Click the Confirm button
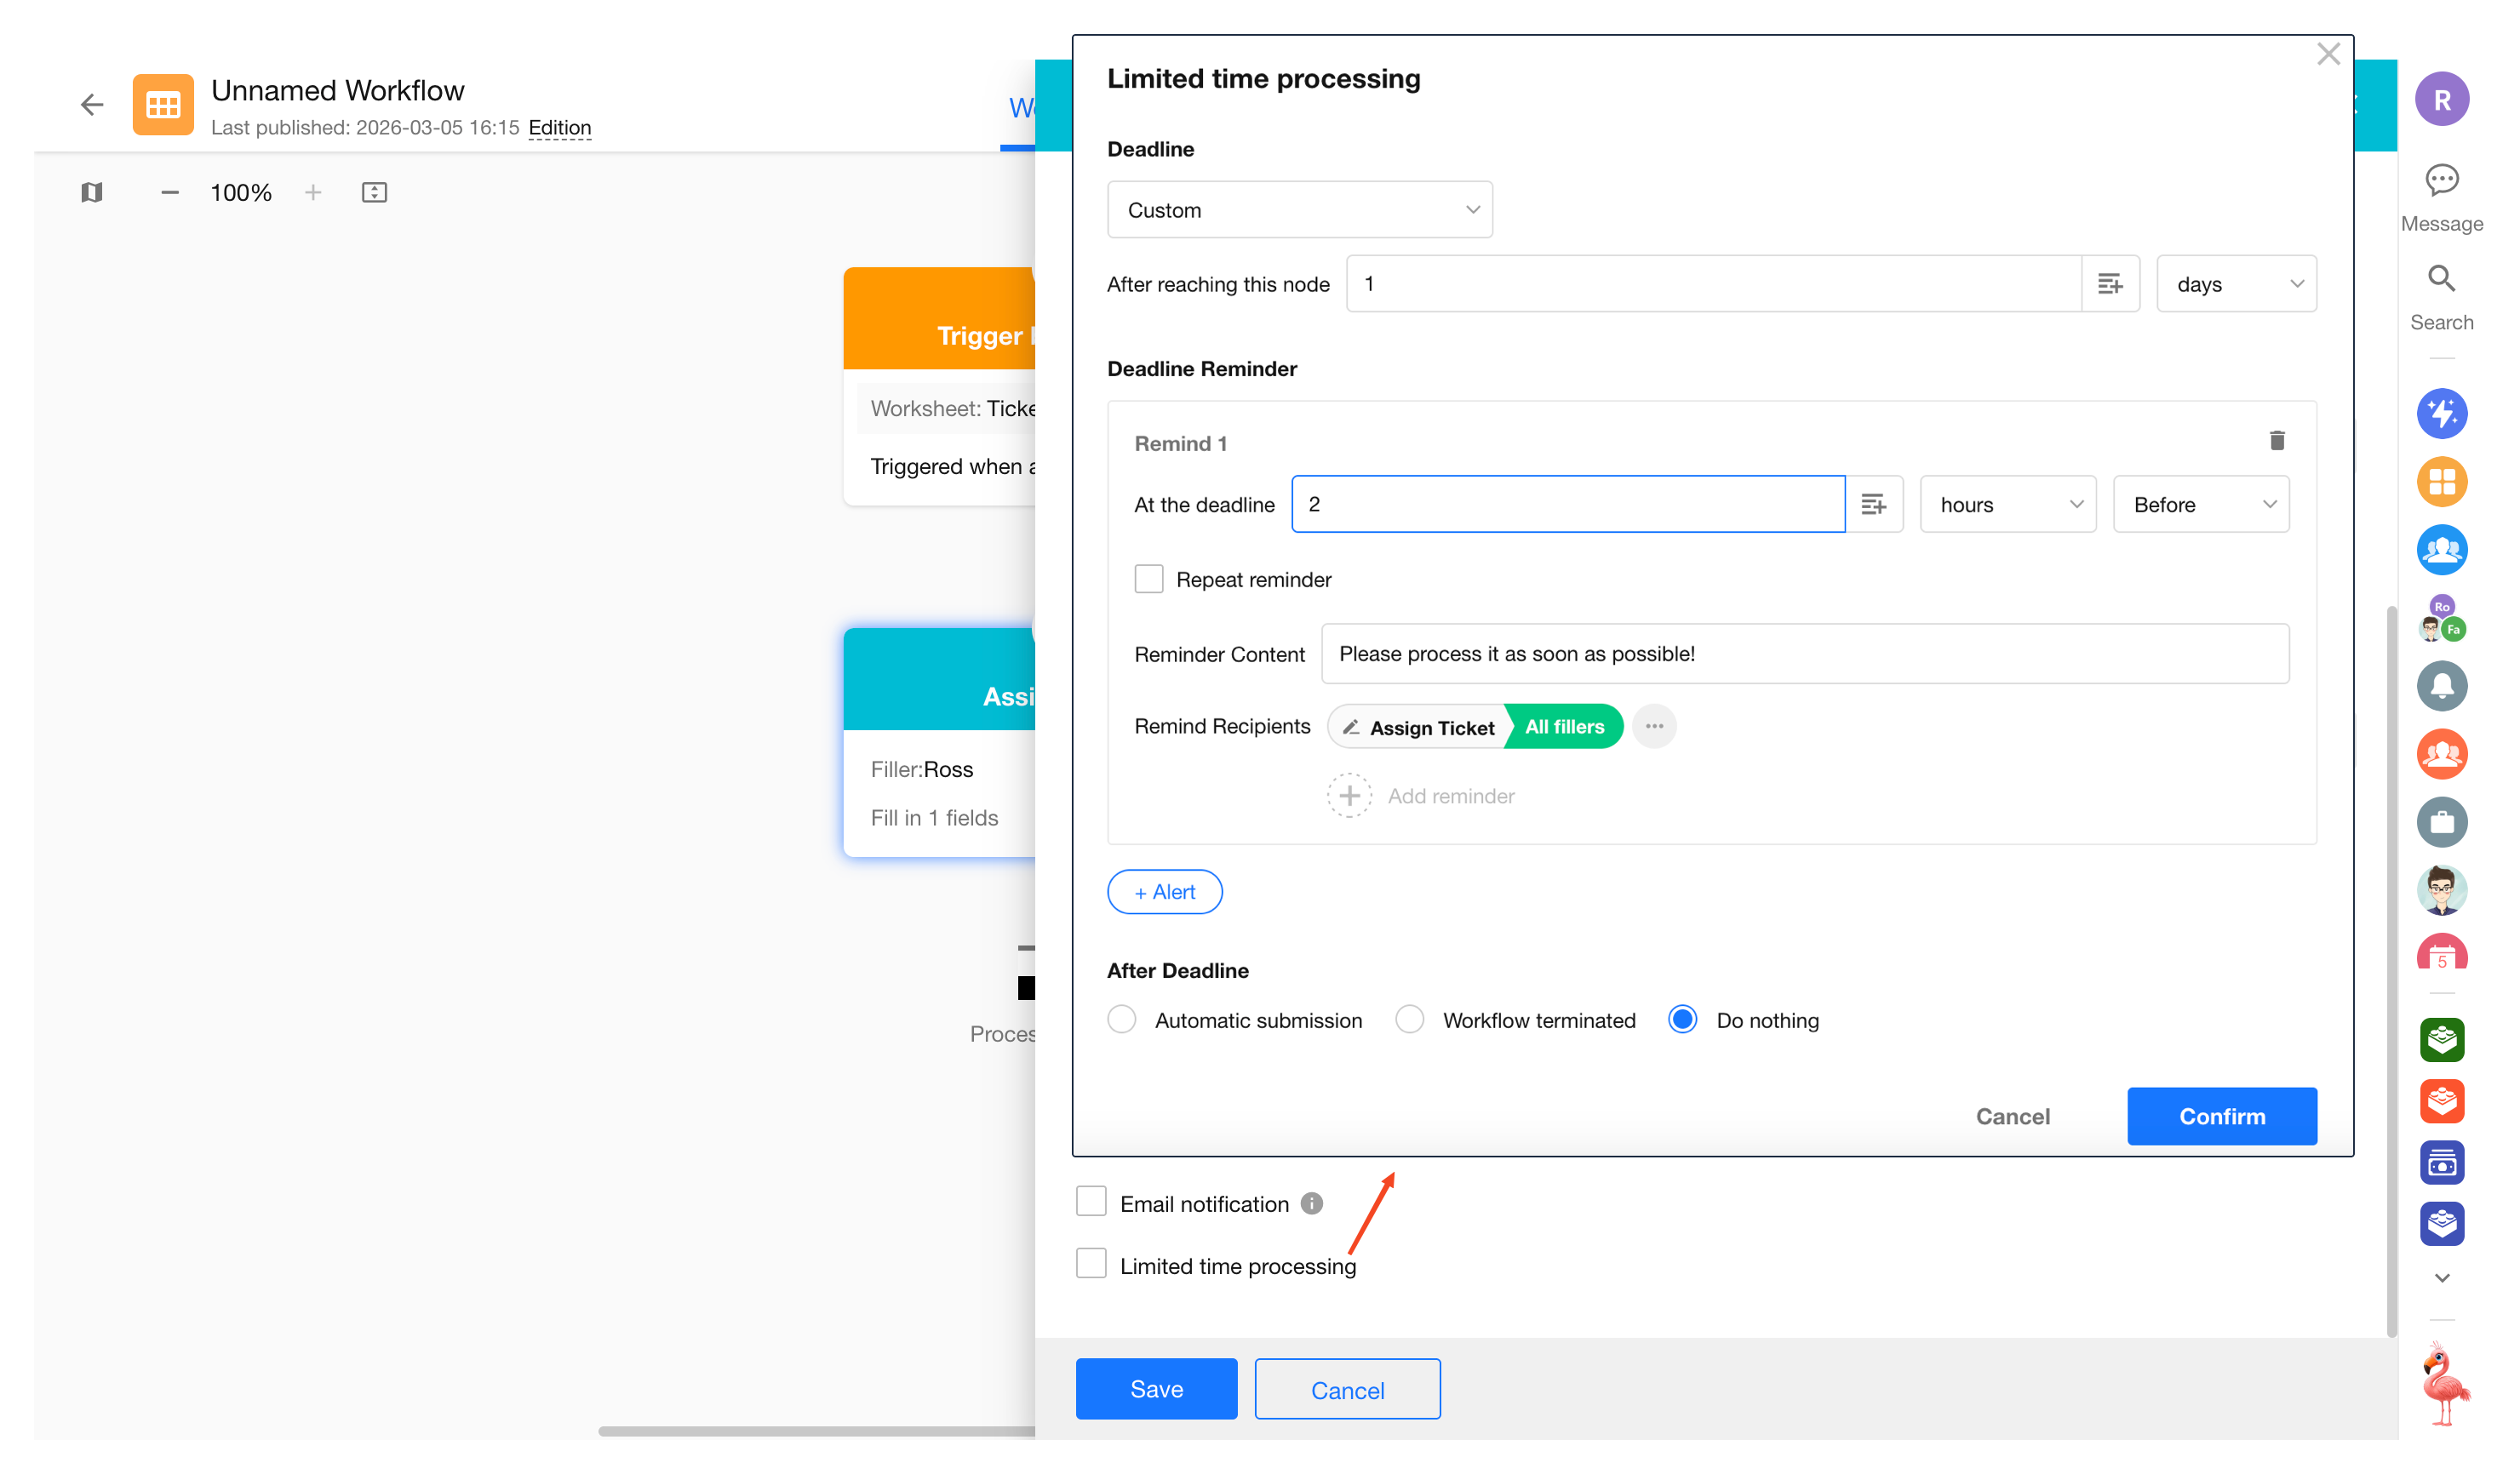Screen dimensions: 2520x1474 (x=2221, y=1117)
